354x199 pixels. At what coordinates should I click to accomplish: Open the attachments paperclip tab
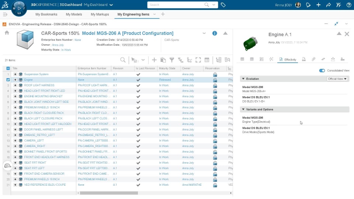coord(313,59)
